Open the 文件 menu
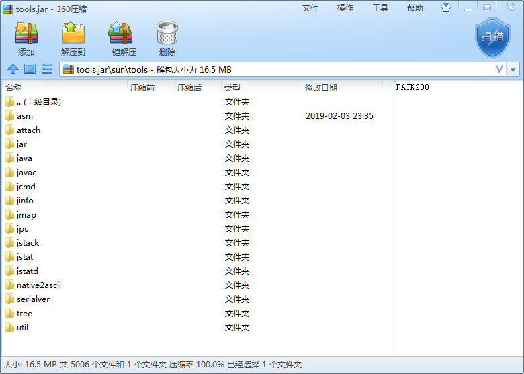524x374 pixels. click(x=310, y=8)
